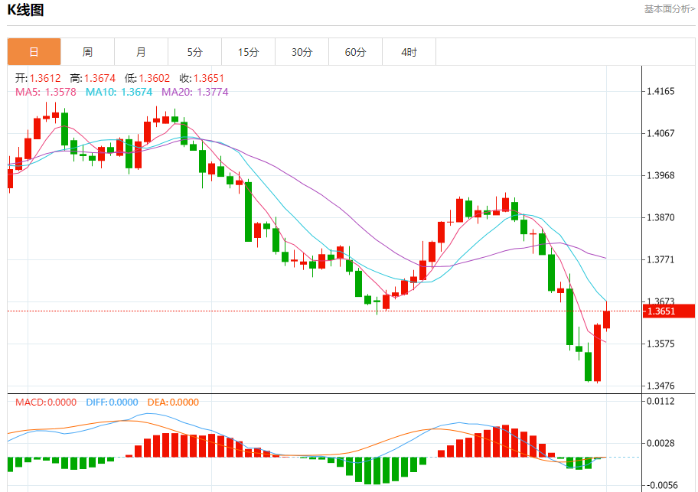The width and height of the screenshot is (698, 492).
Task: Switch to the 4时 four-hour tab
Action: click(409, 52)
